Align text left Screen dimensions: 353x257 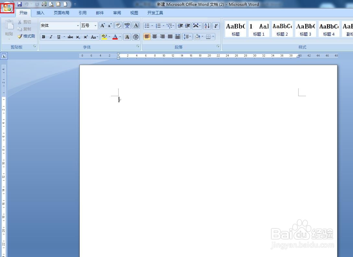tap(147, 37)
